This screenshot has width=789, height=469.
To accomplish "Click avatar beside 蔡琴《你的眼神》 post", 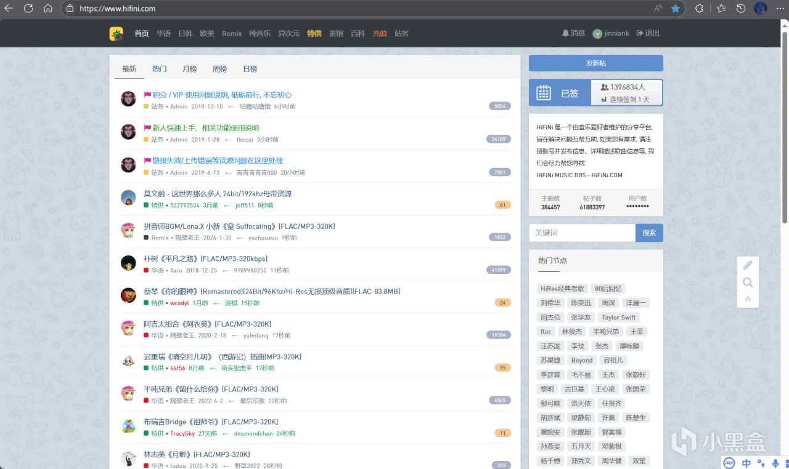I will (128, 295).
